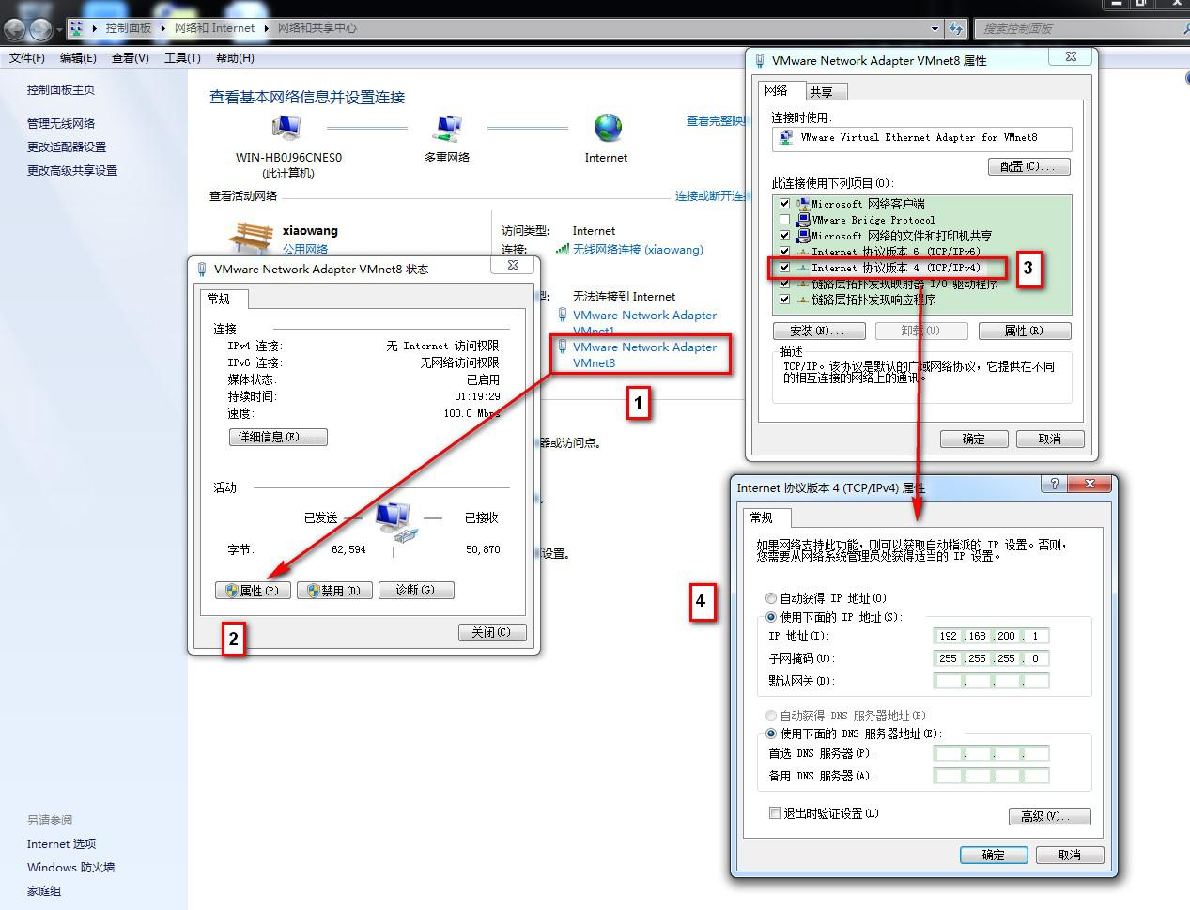The height and width of the screenshot is (910, 1190).
Task: Click 属性(R) button in VMnet8 properties dialog
Action: tap(1025, 331)
